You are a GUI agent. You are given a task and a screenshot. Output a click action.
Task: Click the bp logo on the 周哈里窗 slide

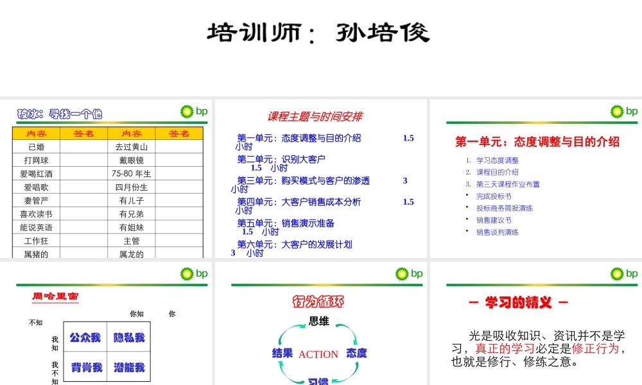(194, 273)
